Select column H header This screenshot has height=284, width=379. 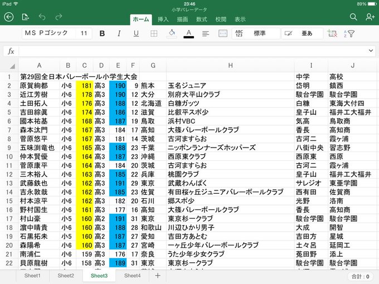click(x=230, y=66)
